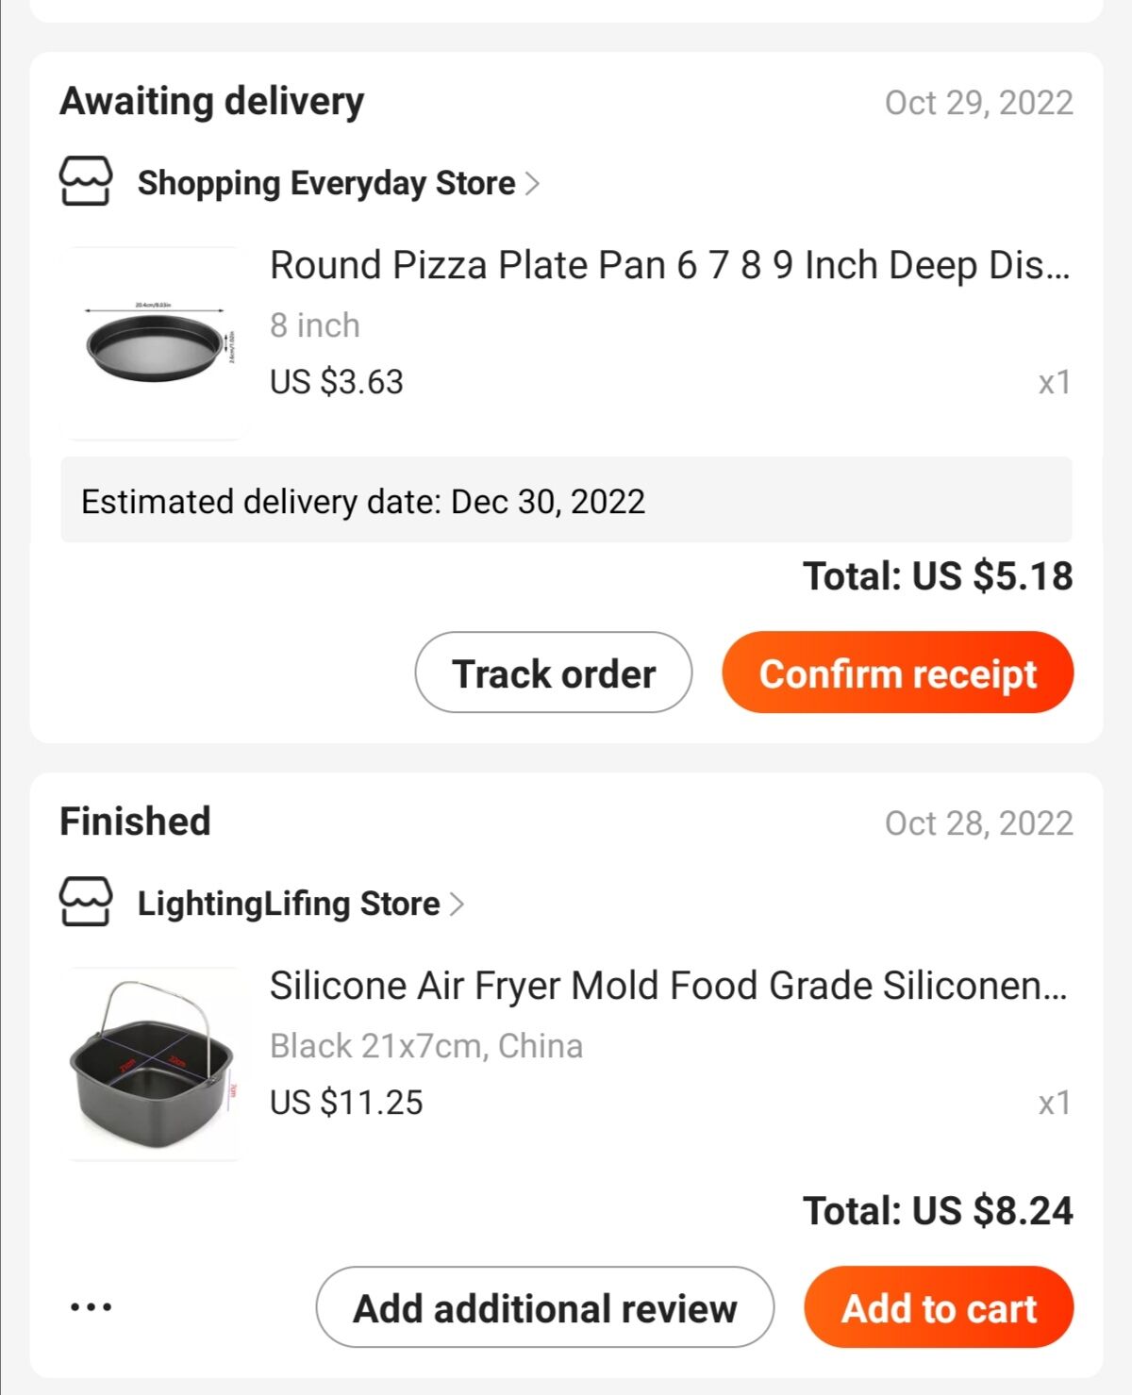The width and height of the screenshot is (1132, 1395).
Task: Click the Add additional review button
Action: tap(545, 1307)
